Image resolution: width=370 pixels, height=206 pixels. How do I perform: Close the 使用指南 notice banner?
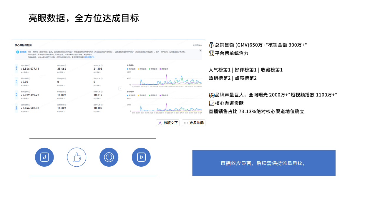click(x=200, y=51)
